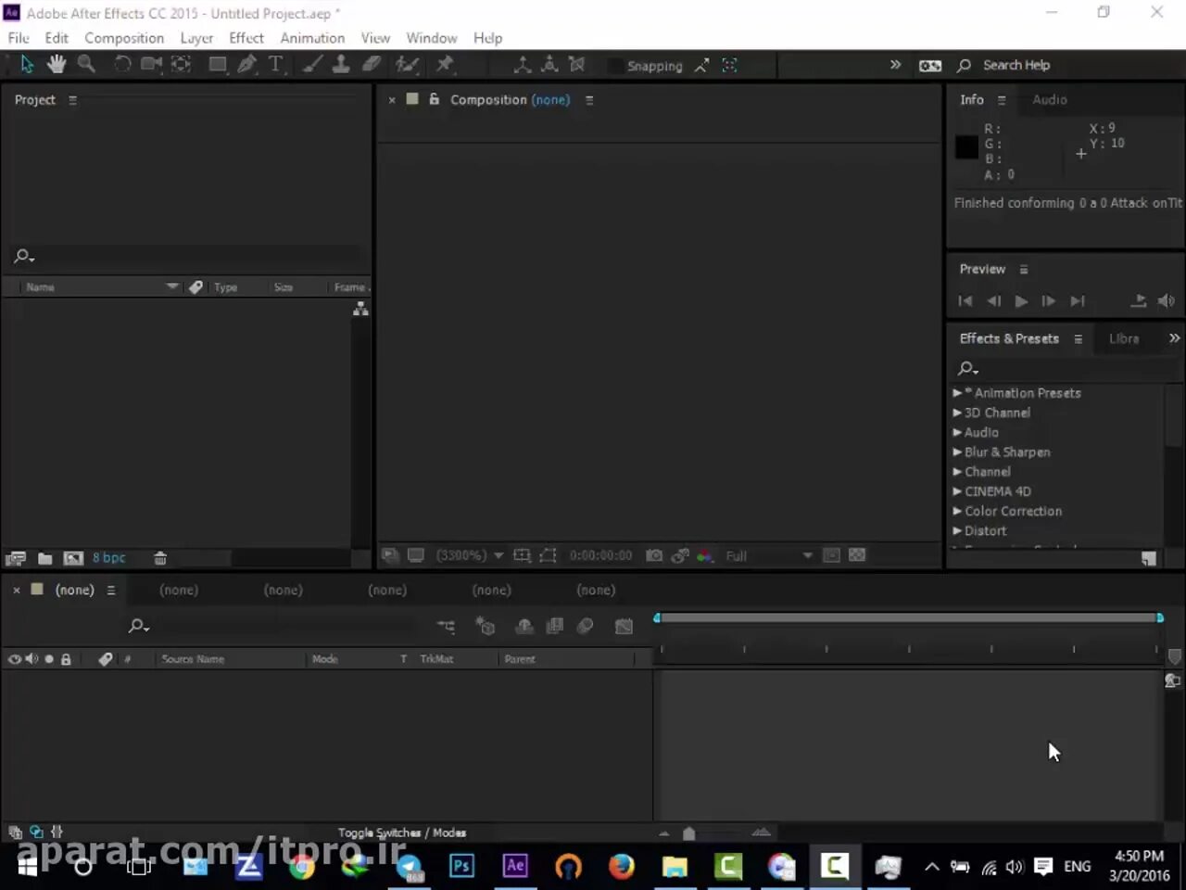The width and height of the screenshot is (1186, 890).
Task: Expand the Blur & Sharpen category
Action: click(x=957, y=452)
